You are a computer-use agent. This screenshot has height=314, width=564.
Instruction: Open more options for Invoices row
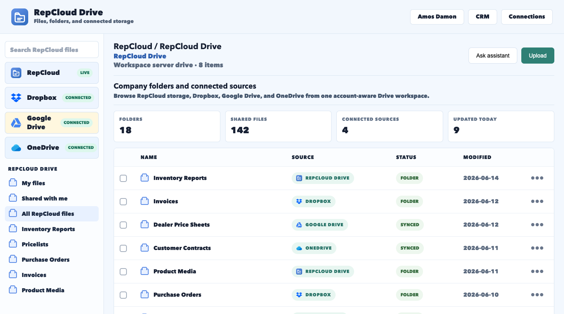point(537,201)
